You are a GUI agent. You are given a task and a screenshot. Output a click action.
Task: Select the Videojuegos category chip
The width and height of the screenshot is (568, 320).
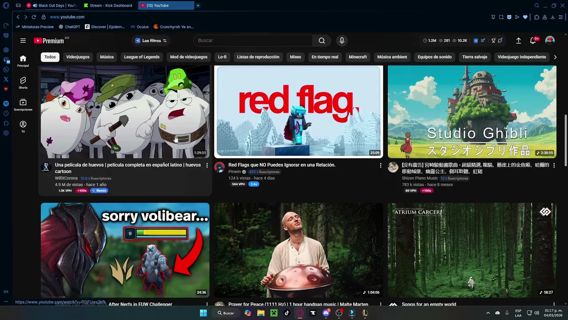tap(78, 57)
